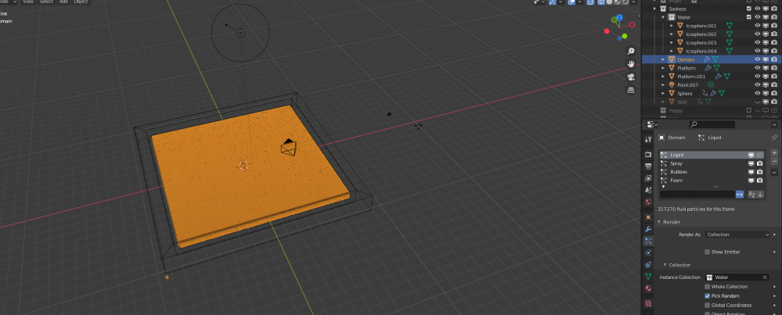Disable Pick Random checkbox

click(707, 296)
